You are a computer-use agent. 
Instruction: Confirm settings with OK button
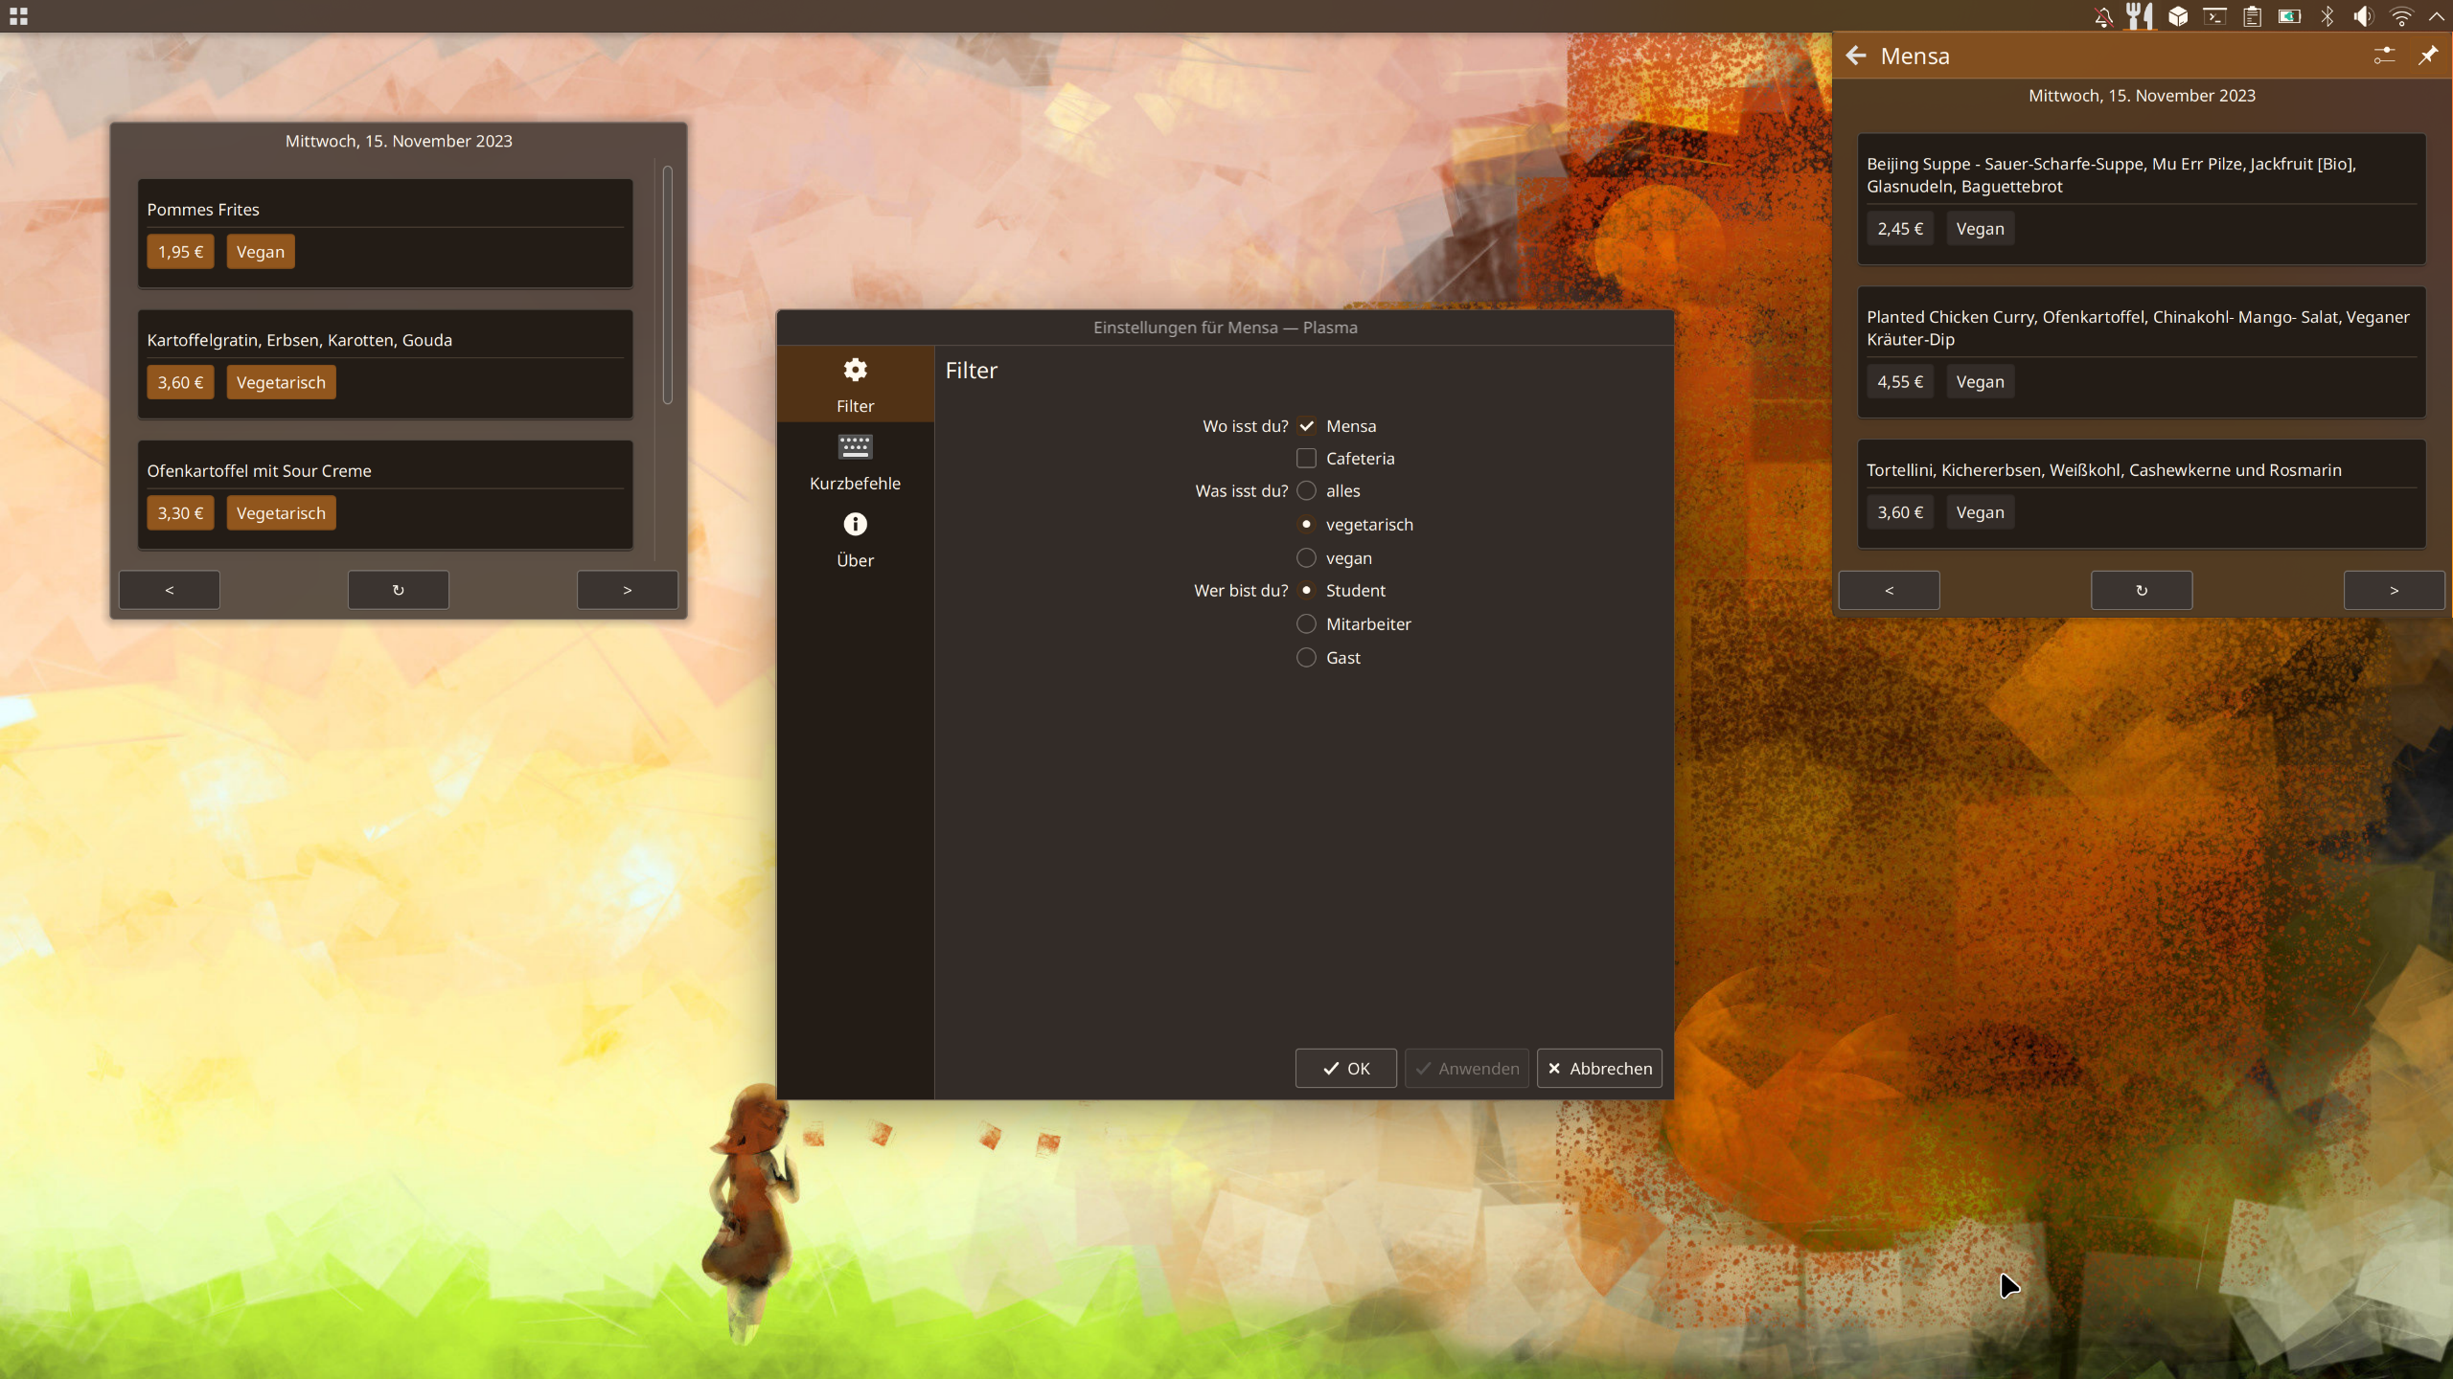pyautogui.click(x=1345, y=1069)
